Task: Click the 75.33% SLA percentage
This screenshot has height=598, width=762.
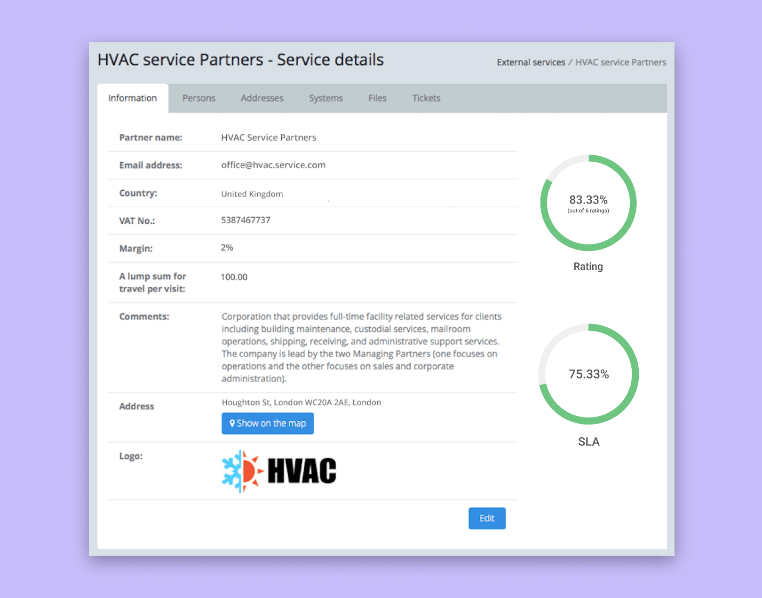Action: [x=588, y=374]
